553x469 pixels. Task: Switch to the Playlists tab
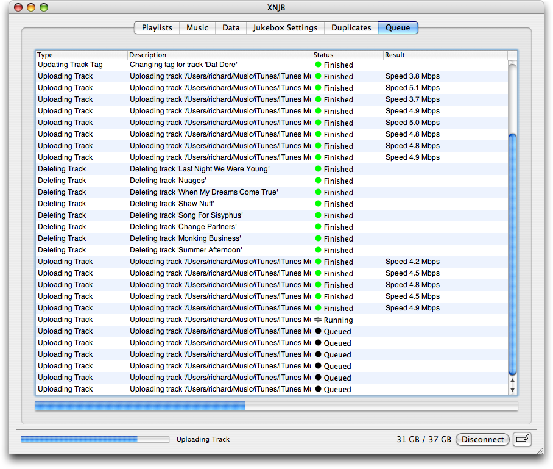157,27
